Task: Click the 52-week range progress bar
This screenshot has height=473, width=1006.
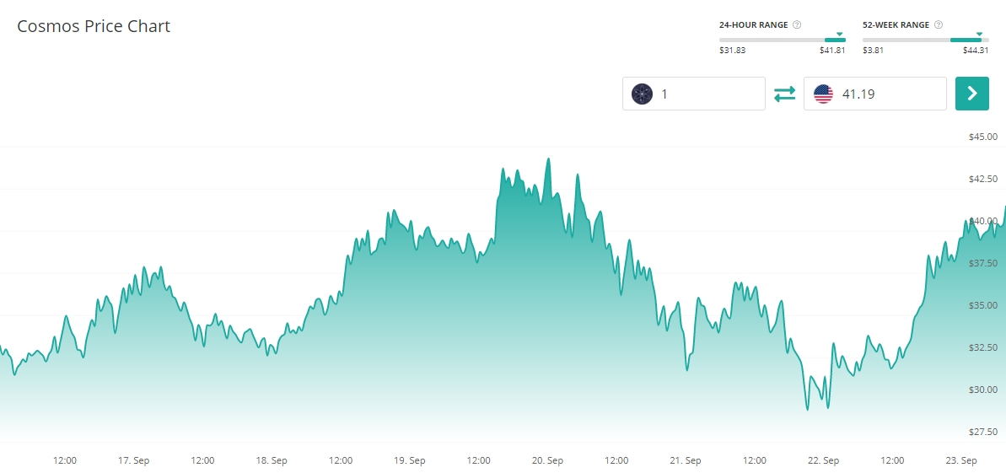Action: 925,40
